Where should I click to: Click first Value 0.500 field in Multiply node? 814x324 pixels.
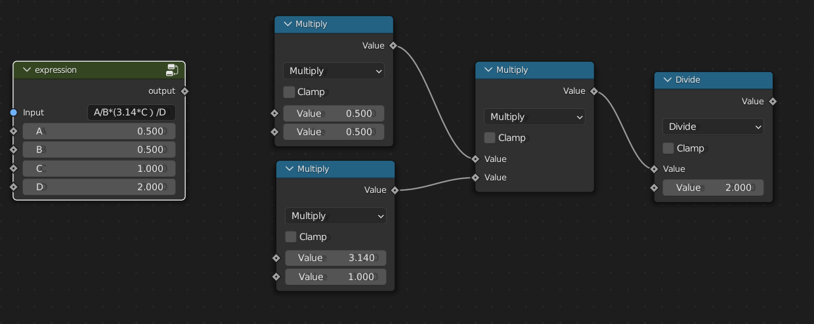click(333, 113)
